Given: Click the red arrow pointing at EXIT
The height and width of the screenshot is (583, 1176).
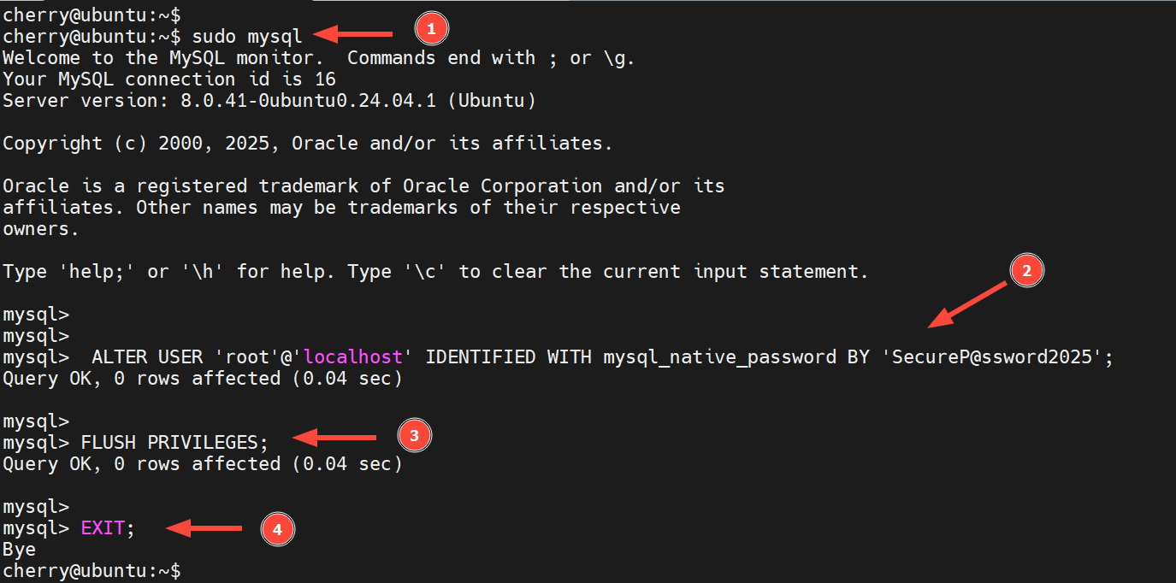Looking at the screenshot, I should point(205,528).
